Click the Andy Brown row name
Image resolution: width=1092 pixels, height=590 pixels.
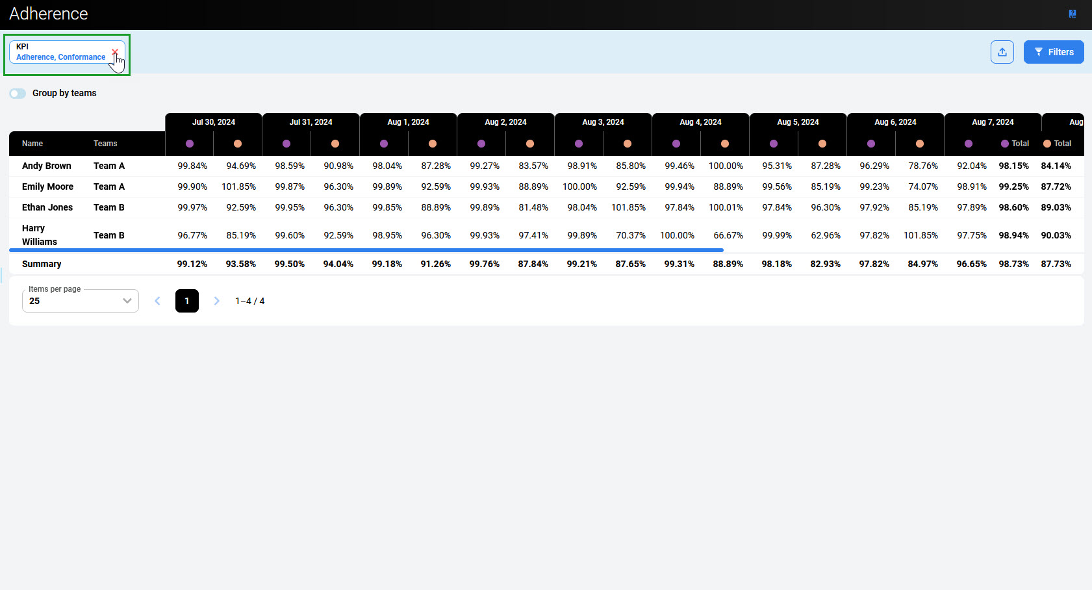pyautogui.click(x=47, y=166)
